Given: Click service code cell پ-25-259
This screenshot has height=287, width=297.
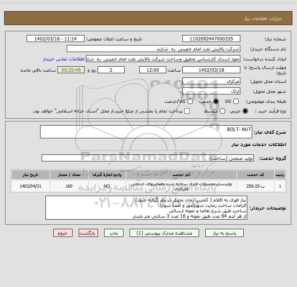Looking at the screenshot, I should [x=255, y=186].
